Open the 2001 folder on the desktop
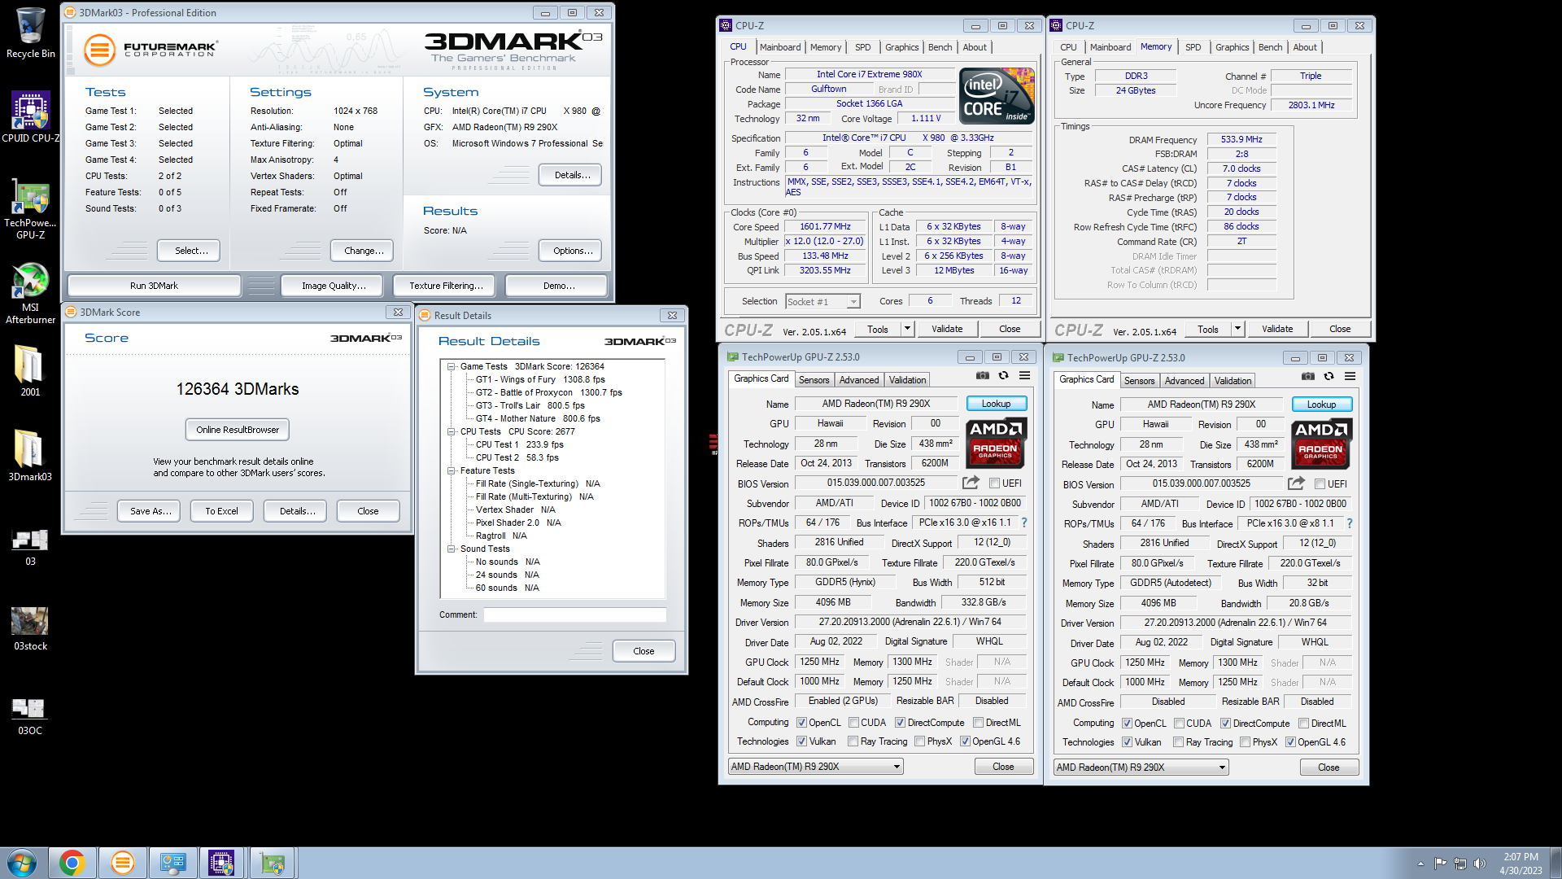Screen dimensions: 1562x879 30,370
